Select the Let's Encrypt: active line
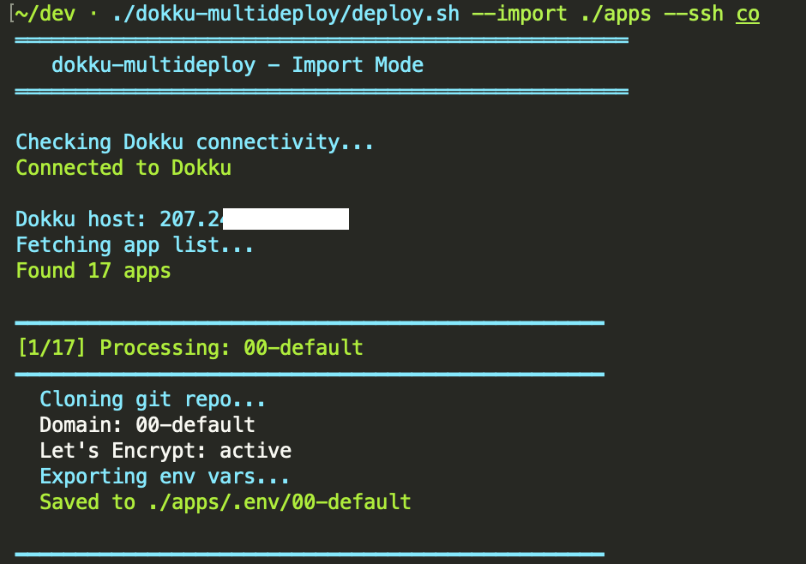The width and height of the screenshot is (806, 564). coord(165,451)
